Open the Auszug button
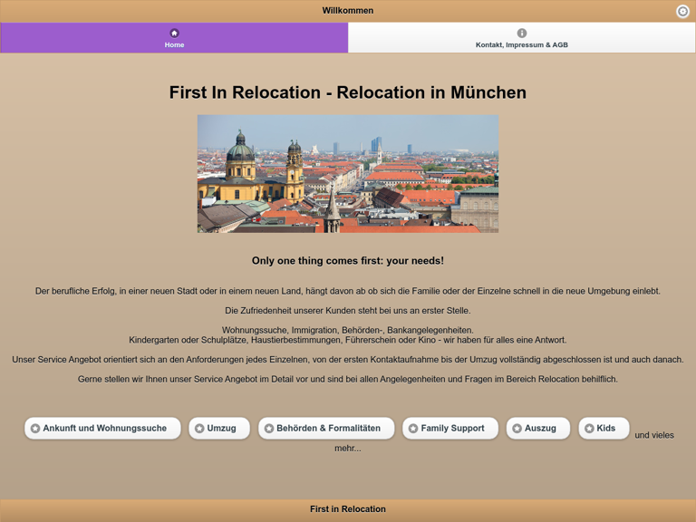The height and width of the screenshot is (522, 696). pos(538,429)
